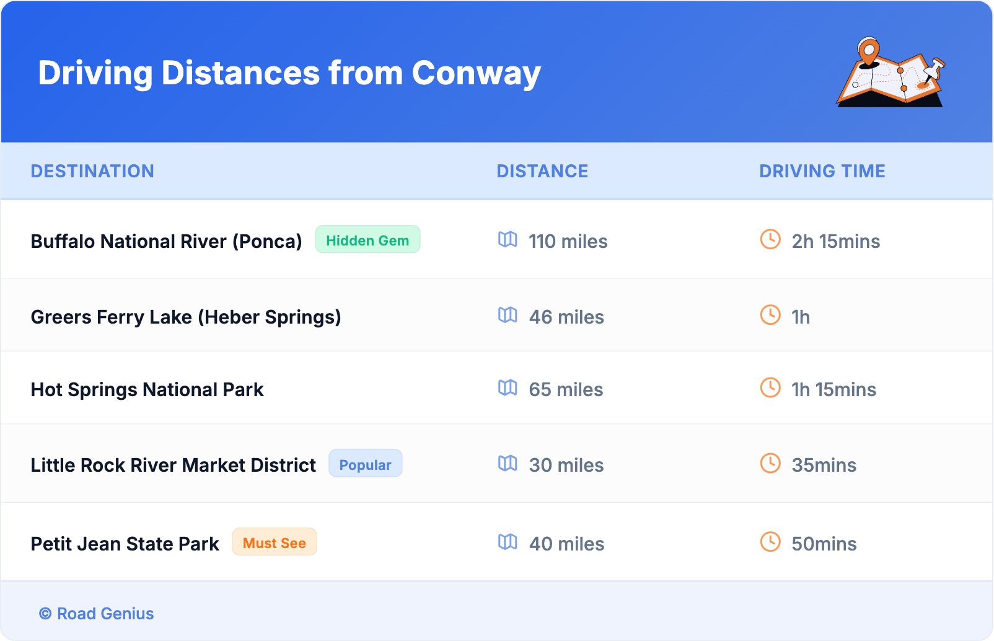Click the map icon beside 30 miles
Screen dimensions: 994x641
click(x=508, y=463)
